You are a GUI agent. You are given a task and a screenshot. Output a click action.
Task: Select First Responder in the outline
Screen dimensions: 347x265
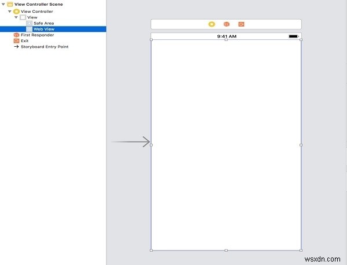(53, 35)
